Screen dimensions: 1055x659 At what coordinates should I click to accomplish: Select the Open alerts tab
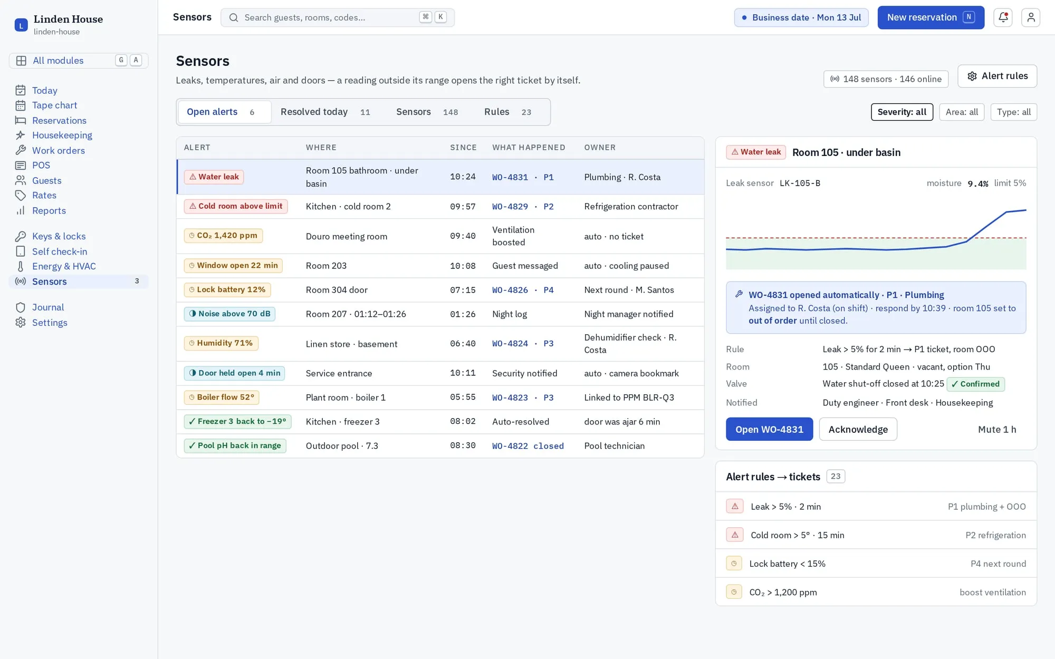click(x=225, y=112)
